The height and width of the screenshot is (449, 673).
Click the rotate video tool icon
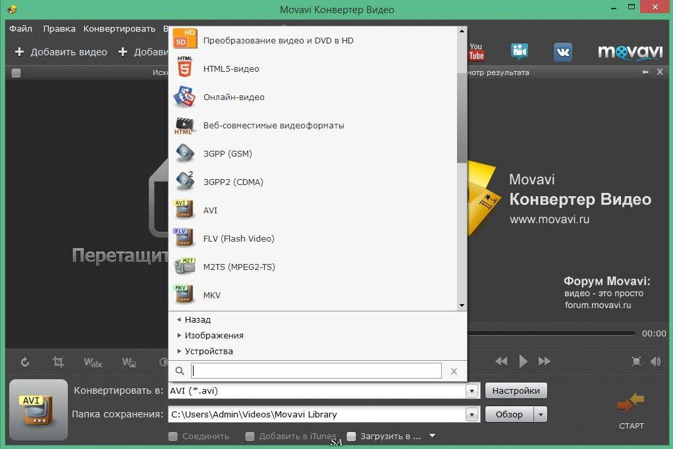tap(25, 362)
